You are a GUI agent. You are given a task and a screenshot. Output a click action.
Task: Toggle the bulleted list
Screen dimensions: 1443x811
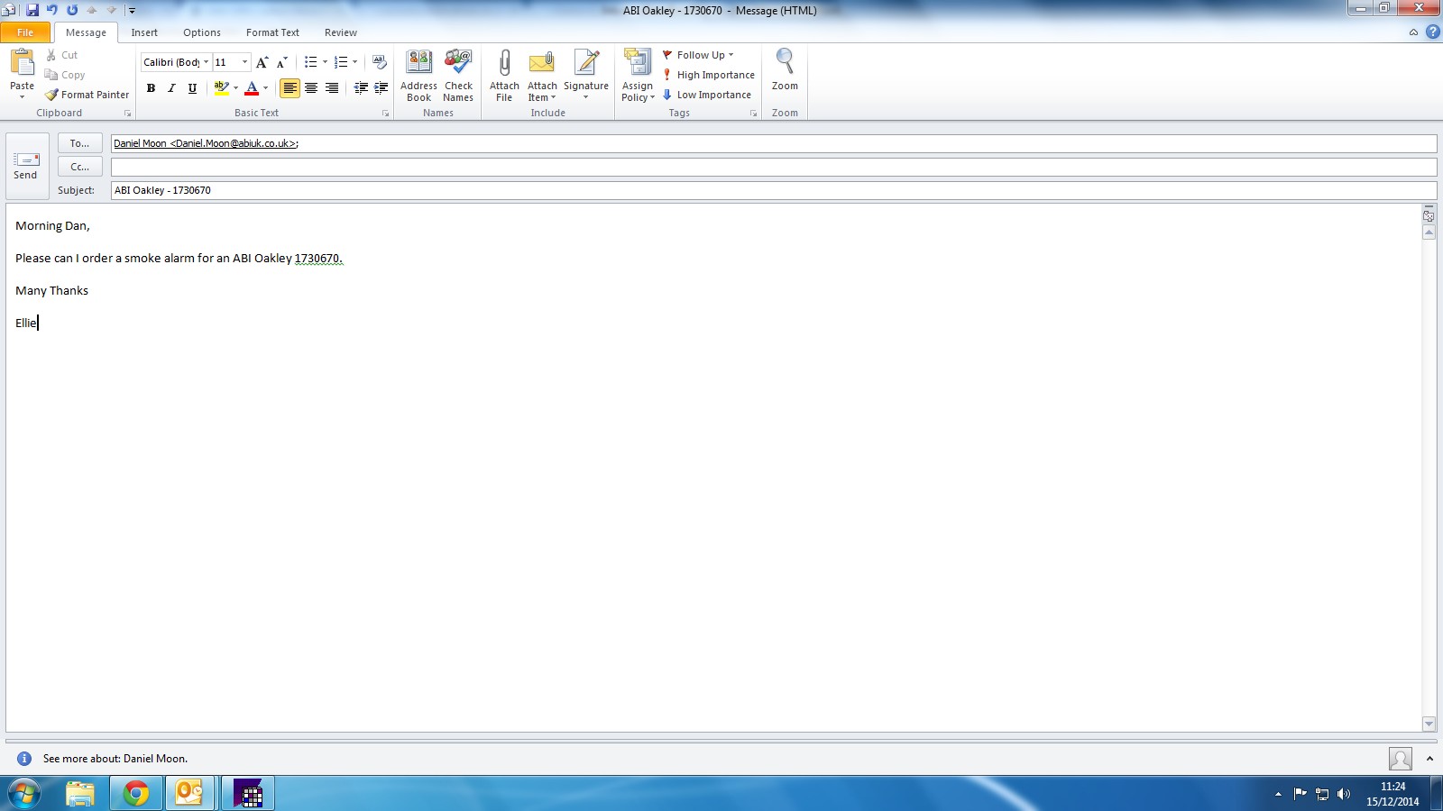(310, 62)
